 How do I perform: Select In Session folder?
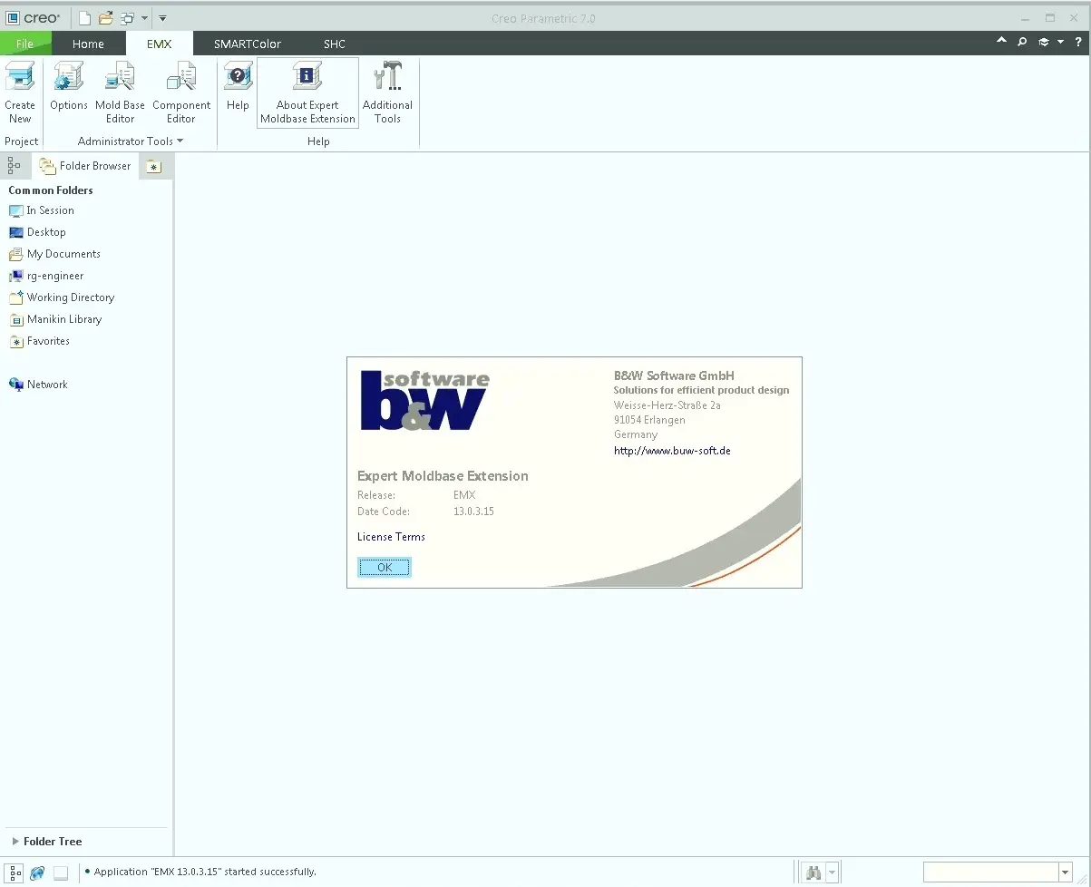point(42,210)
